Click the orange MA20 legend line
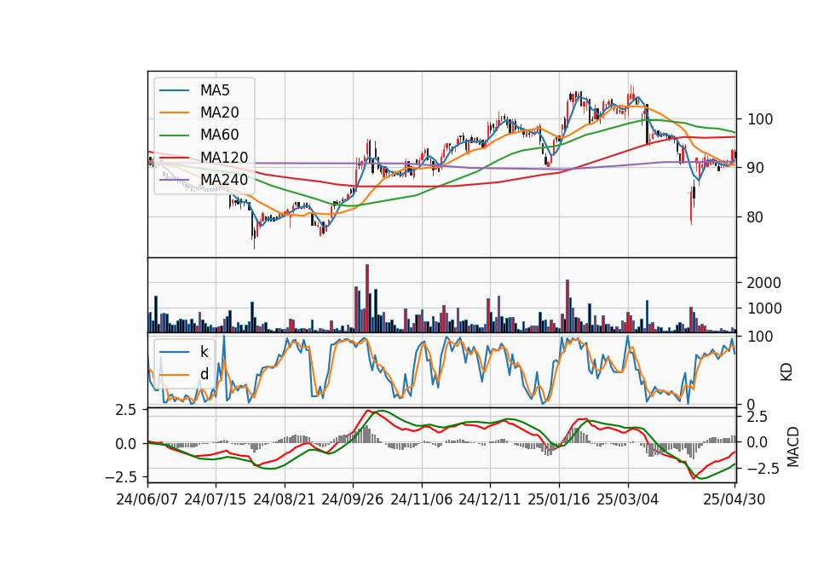The image size is (818, 588). (x=174, y=112)
